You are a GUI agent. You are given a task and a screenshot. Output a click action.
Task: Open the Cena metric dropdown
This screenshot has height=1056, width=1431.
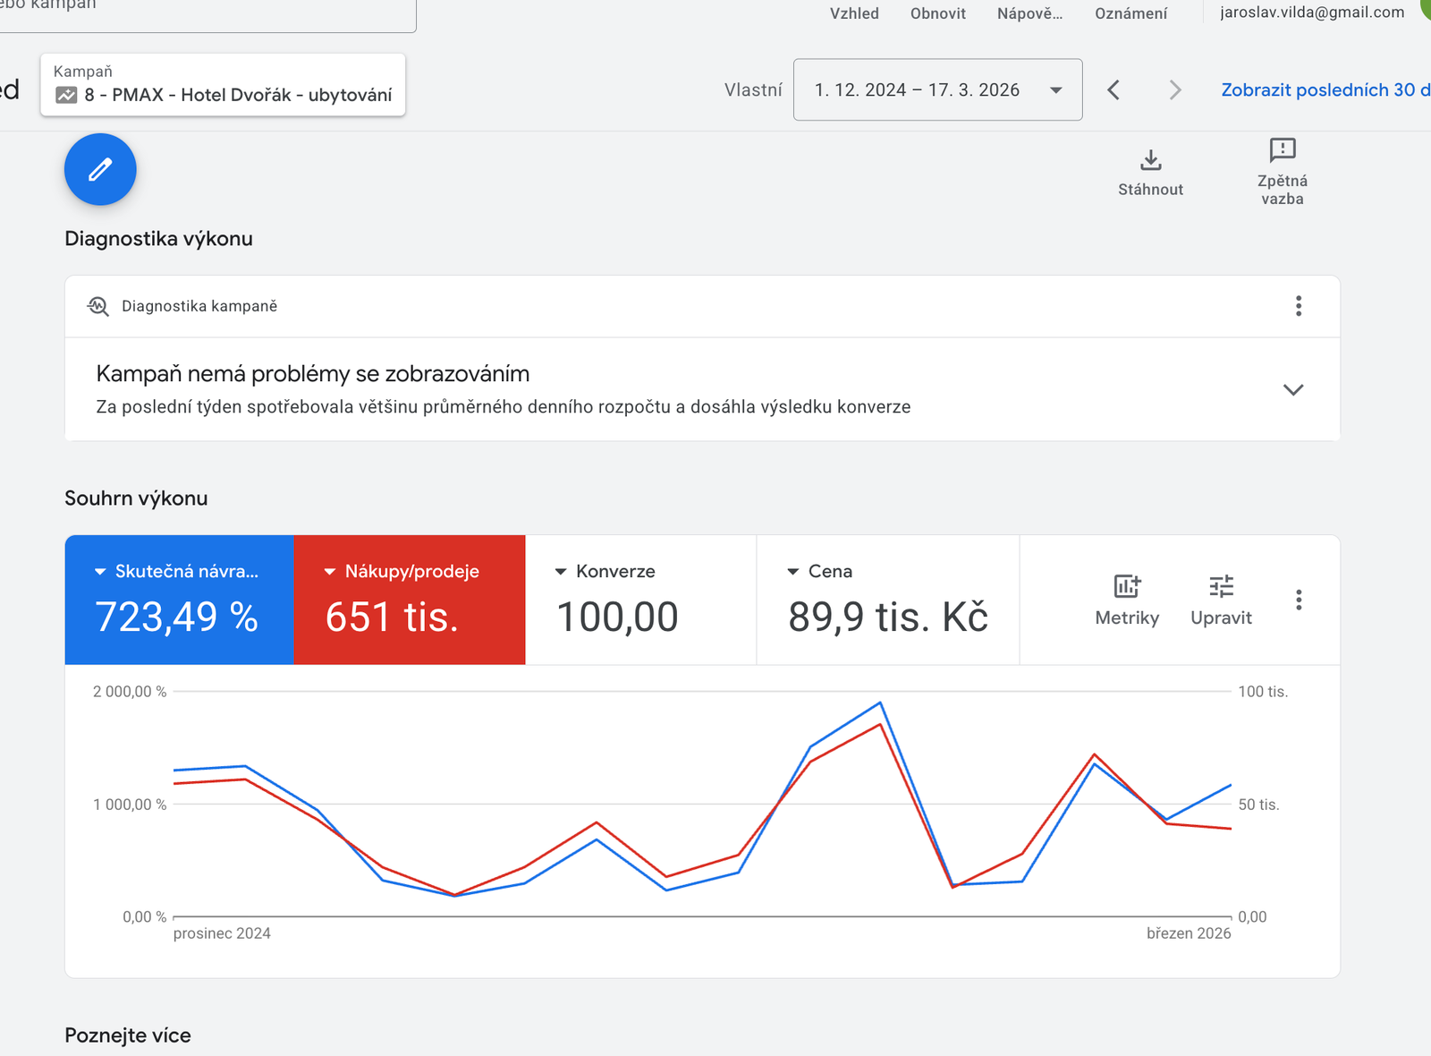792,572
